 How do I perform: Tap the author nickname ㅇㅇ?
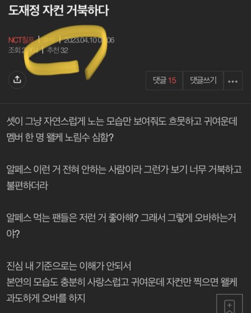(49, 40)
